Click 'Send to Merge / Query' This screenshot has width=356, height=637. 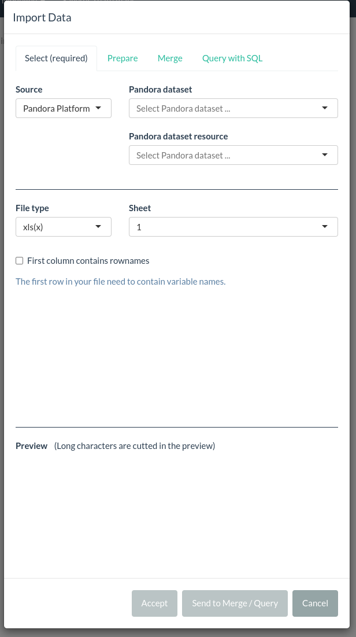pyautogui.click(x=235, y=603)
